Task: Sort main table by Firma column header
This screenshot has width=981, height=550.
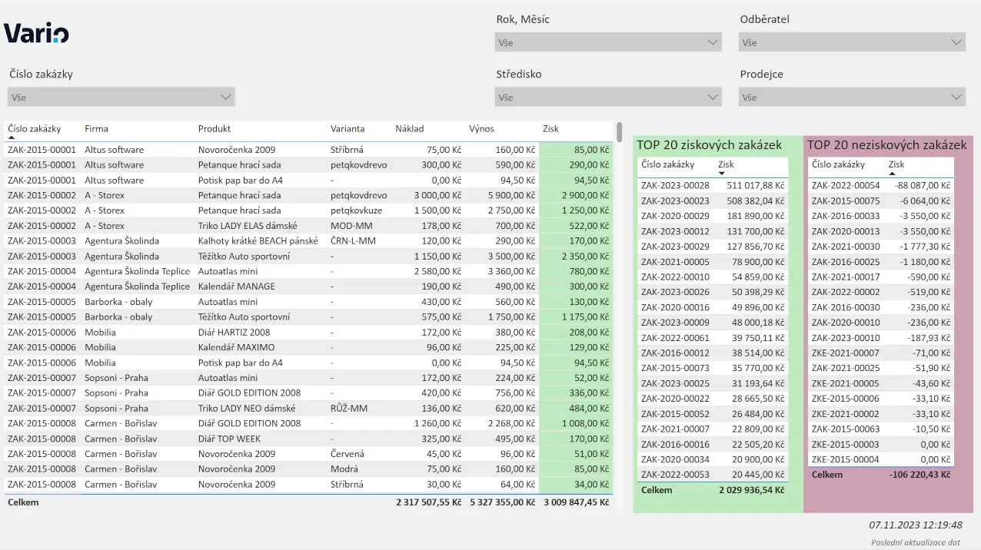Action: tap(96, 129)
